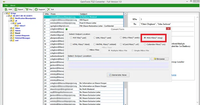Image resolution: width=200 pixels, height=105 pixels.
Task: Select MBox Files radio option
Action: click(x=88, y=50)
